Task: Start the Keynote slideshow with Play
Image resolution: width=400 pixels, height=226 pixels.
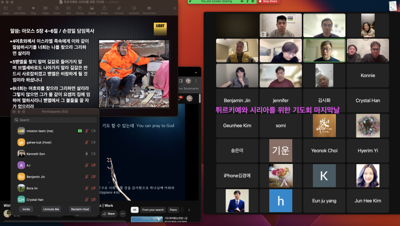Action: click(x=34, y=10)
